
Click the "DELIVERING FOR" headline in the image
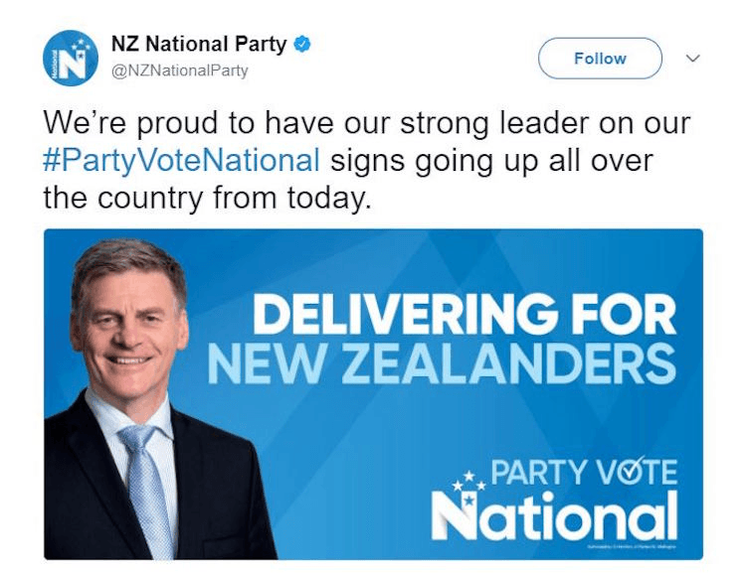464,318
